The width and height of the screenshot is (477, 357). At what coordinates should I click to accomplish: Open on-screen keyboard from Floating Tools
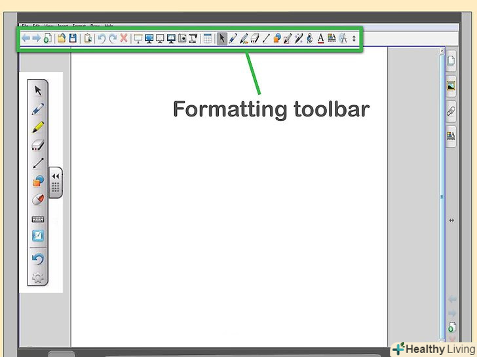pos(38,219)
